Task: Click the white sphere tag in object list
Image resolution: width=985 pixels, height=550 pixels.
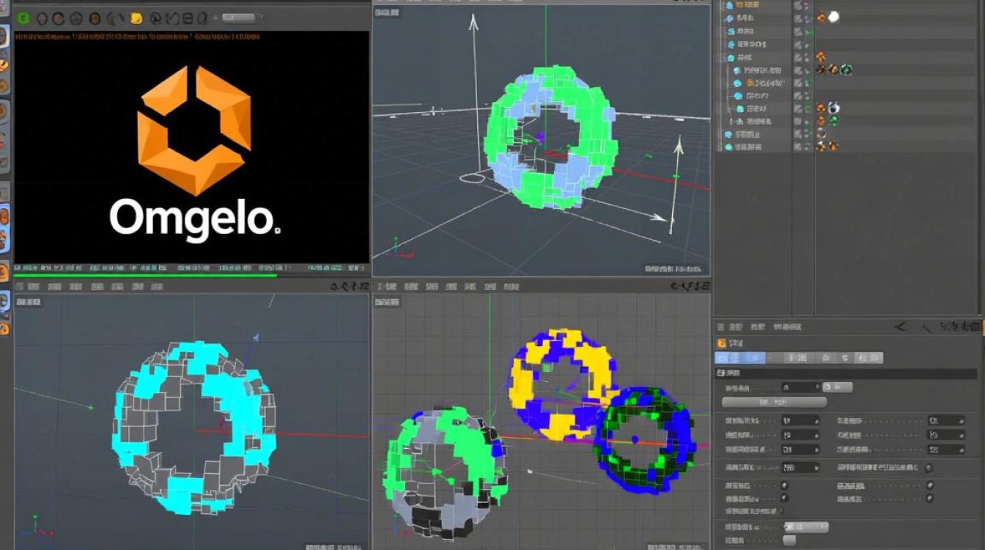Action: tap(833, 17)
